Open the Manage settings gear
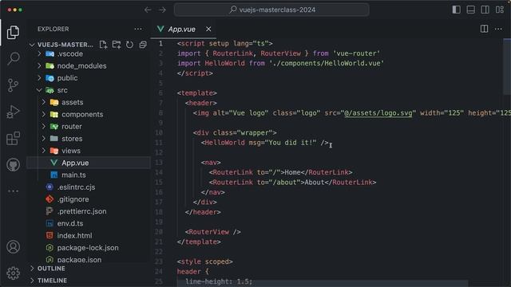511x287 pixels. pos(13,273)
